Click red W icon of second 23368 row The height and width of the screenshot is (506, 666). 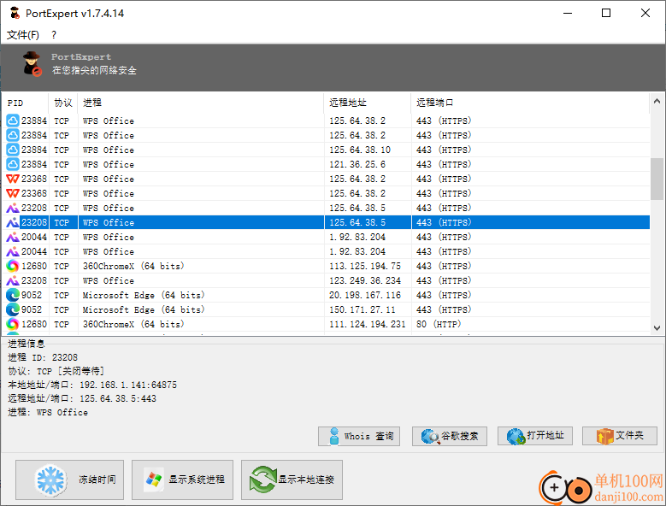tap(13, 193)
